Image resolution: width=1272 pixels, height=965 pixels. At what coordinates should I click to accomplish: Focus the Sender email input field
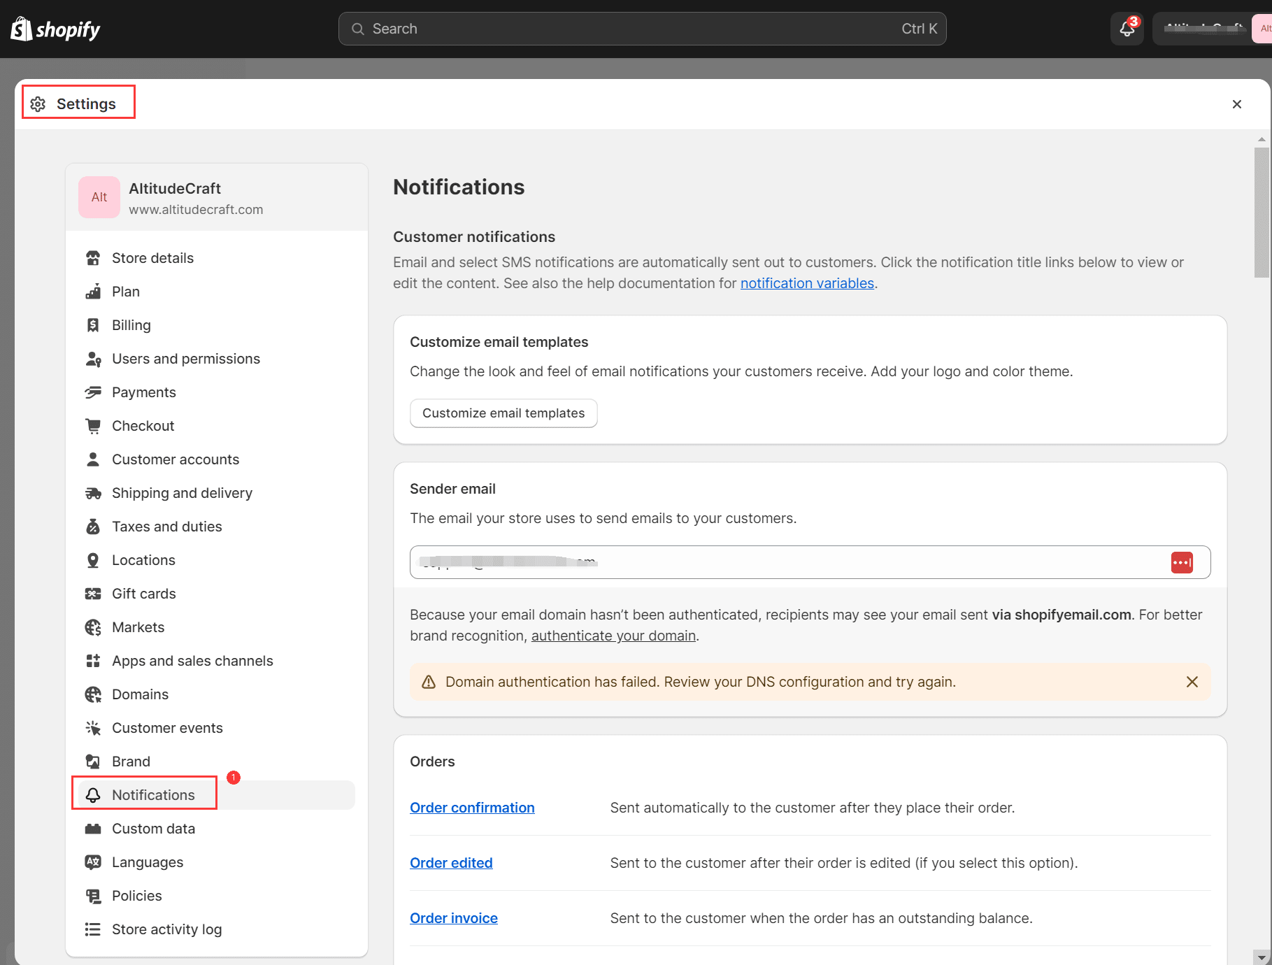click(x=783, y=562)
